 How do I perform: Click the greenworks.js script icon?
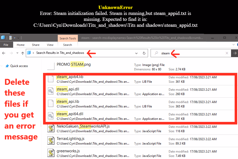tap(51, 153)
